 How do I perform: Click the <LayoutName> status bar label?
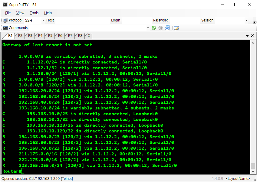pos(238,179)
